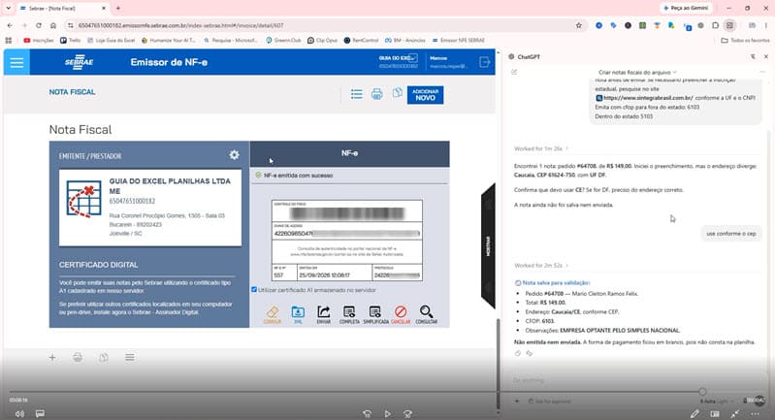Click the Guia do Excel company logo
The width and height of the screenshot is (775, 420).
[83, 199]
